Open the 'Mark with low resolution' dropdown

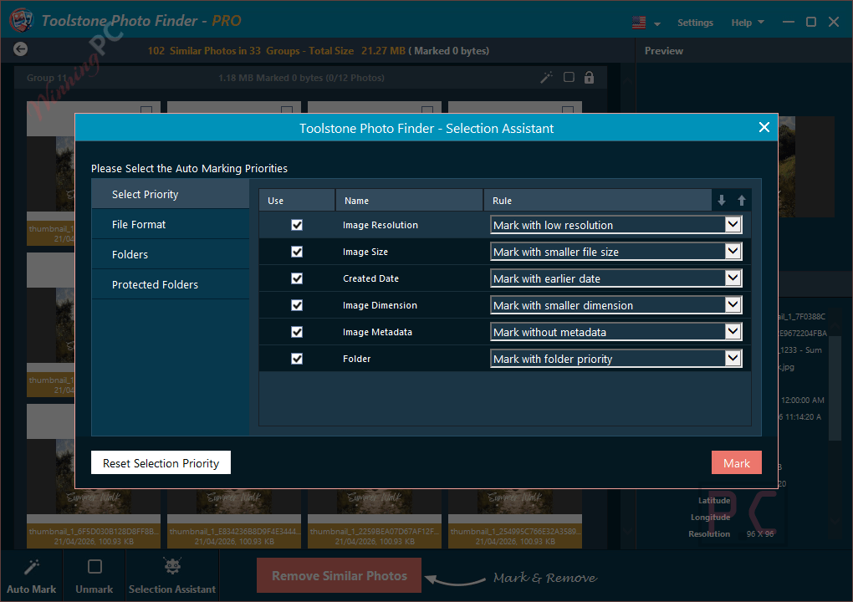pos(615,225)
